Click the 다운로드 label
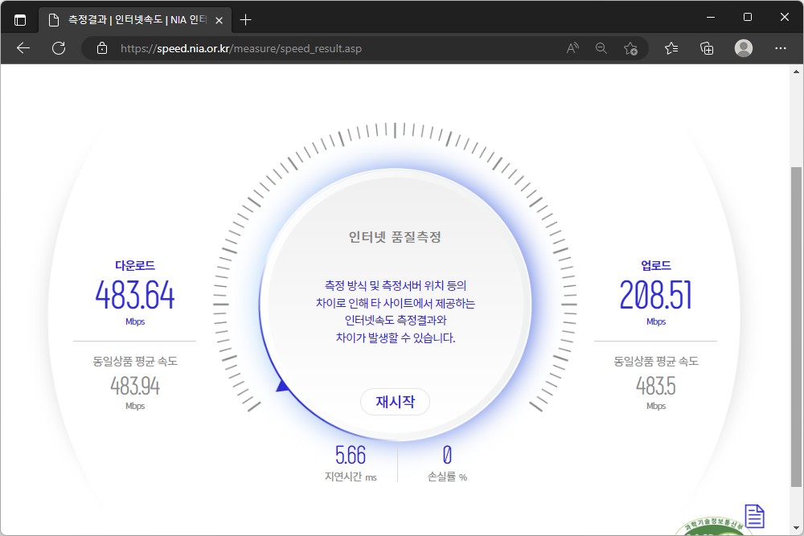804x536 pixels. click(x=135, y=265)
